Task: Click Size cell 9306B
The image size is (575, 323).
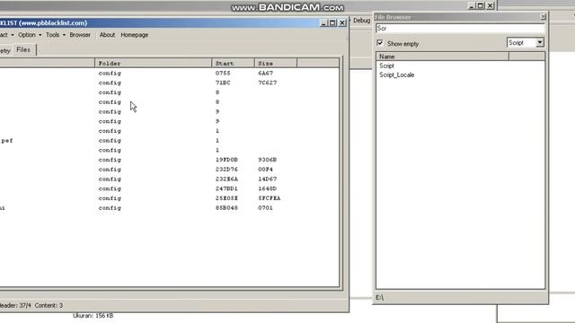Action: (x=268, y=160)
